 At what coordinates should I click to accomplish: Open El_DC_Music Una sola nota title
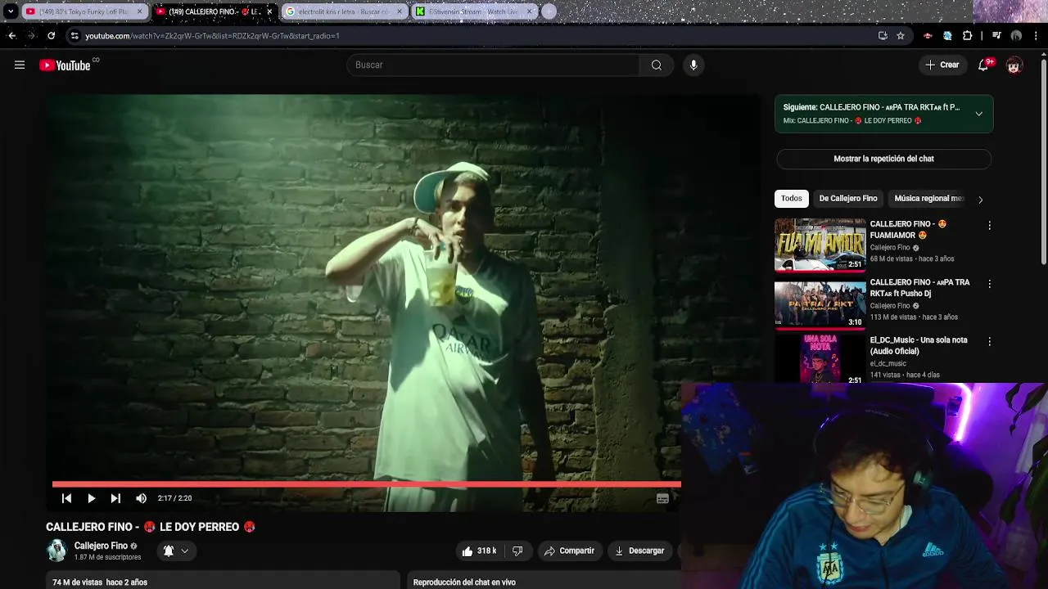(918, 345)
